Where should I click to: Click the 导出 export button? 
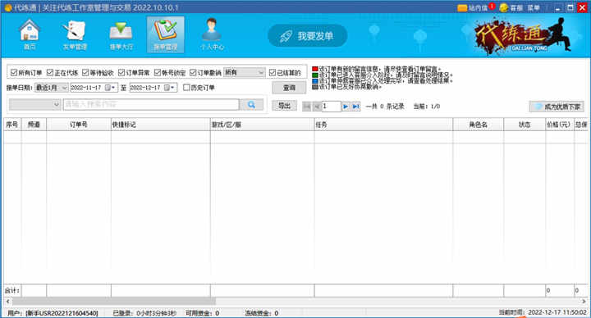[x=284, y=106]
